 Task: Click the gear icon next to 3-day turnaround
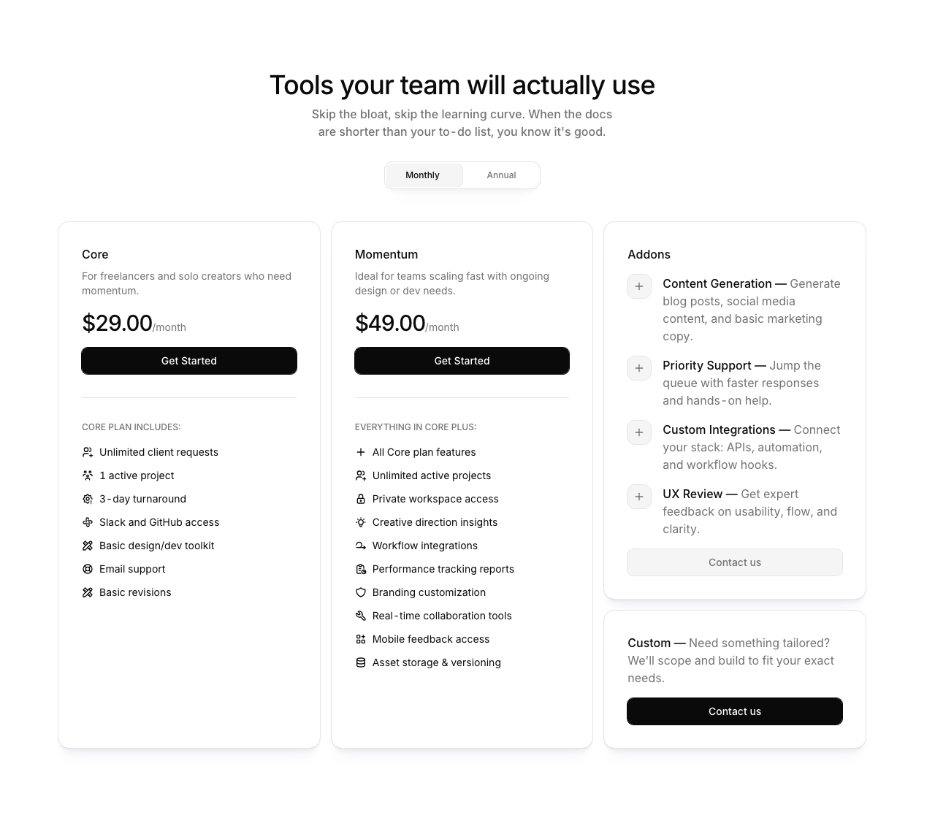(x=87, y=499)
